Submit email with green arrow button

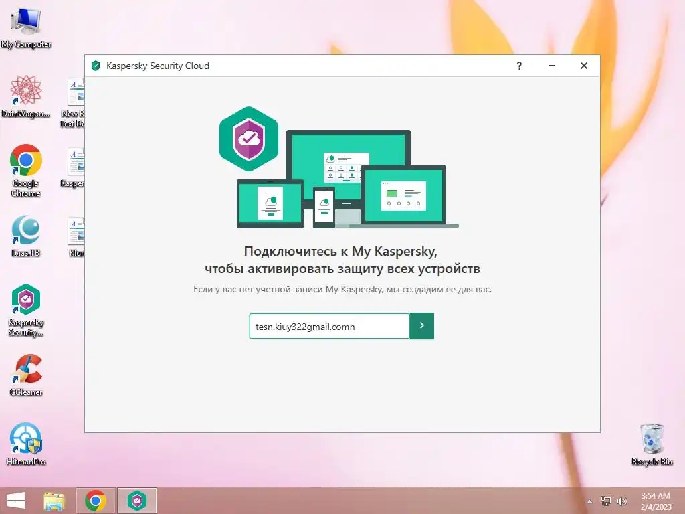(x=421, y=326)
